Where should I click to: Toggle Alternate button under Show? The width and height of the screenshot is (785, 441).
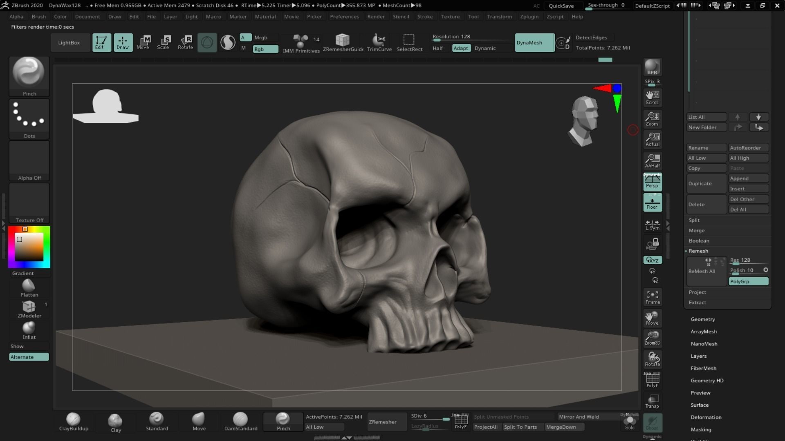point(29,357)
